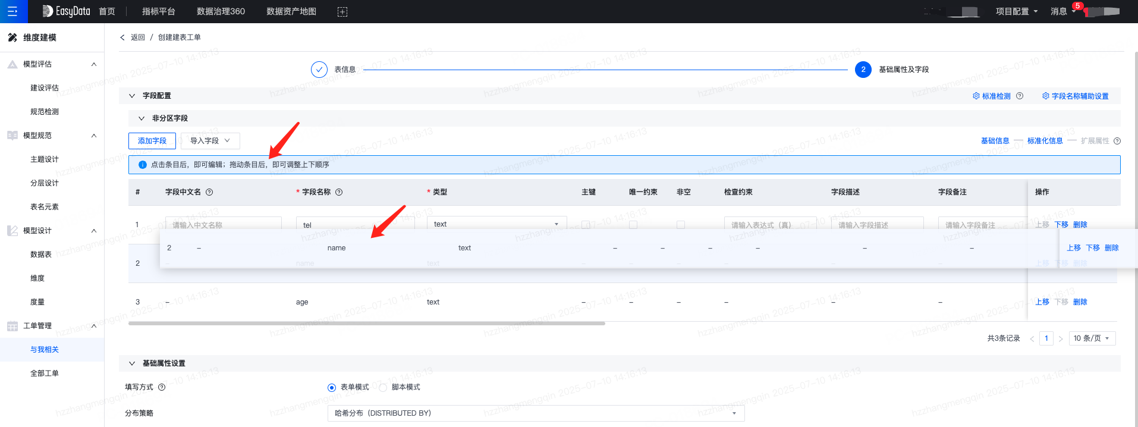Open the 10 条/页 page size dropdown
1138x427 pixels.
(1092, 338)
